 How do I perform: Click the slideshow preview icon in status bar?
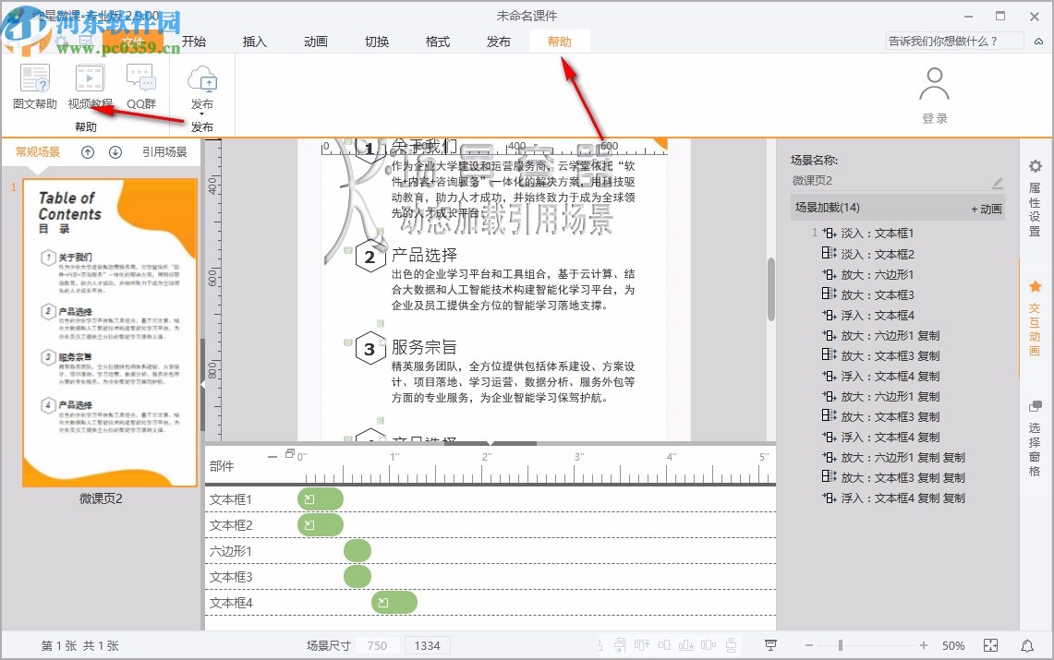(770, 645)
